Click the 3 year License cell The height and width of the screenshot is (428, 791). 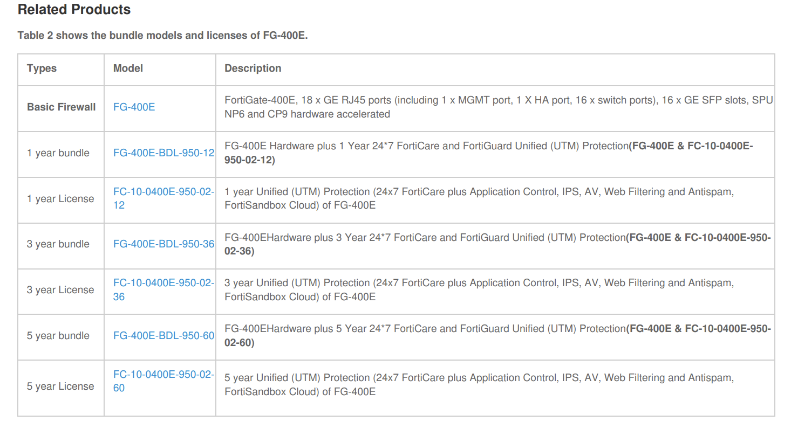coord(60,289)
